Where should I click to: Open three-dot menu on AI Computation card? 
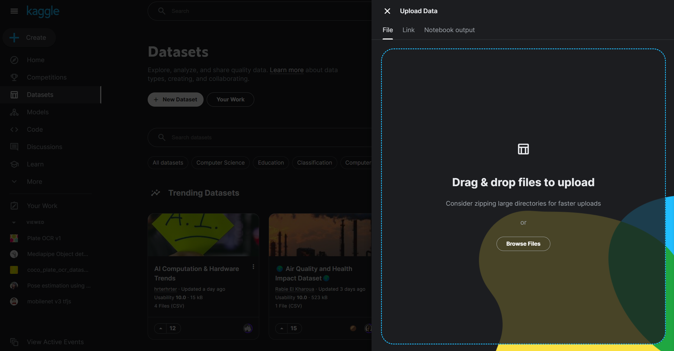(x=253, y=267)
